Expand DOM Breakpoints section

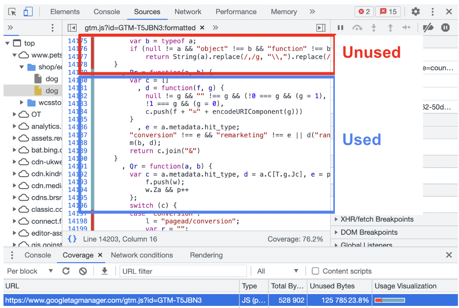point(336,232)
